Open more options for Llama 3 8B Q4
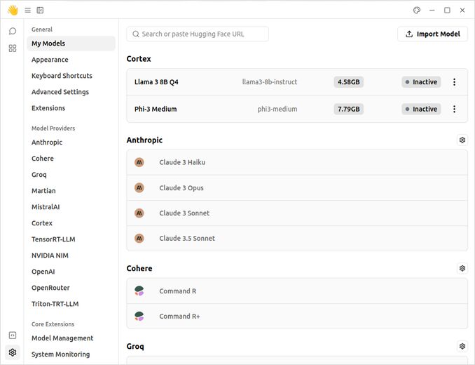 click(454, 82)
